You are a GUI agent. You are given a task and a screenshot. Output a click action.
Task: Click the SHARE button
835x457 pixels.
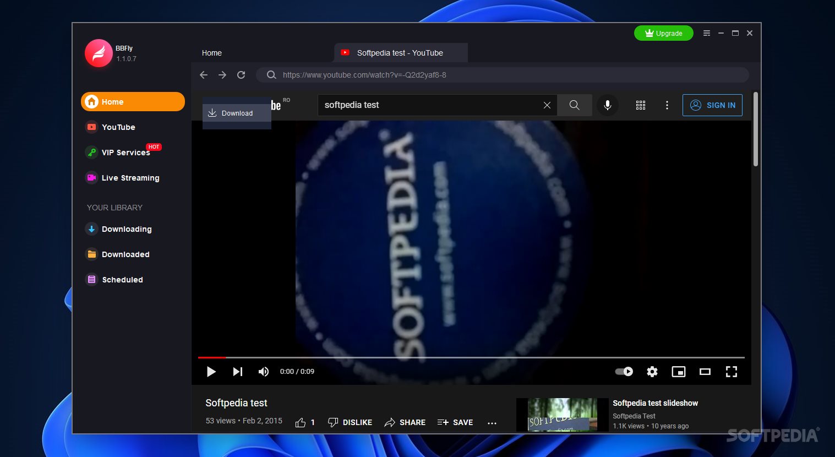[405, 422]
